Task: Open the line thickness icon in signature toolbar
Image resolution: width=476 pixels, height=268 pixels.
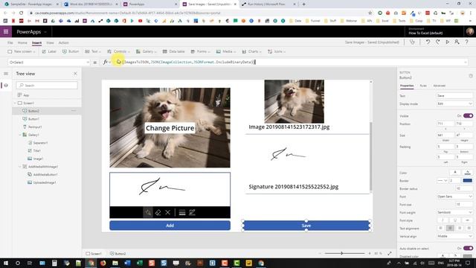Action: coord(182,212)
